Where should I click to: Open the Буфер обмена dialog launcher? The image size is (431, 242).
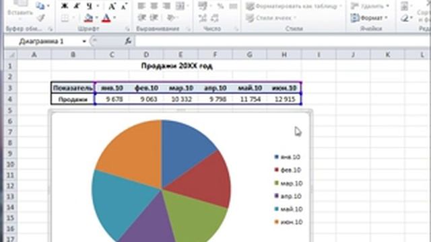[50, 29]
